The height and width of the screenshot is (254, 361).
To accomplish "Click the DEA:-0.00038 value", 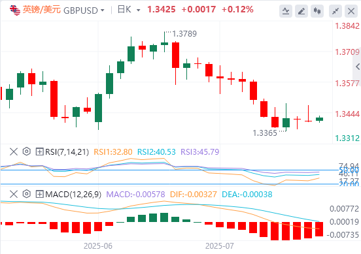I will (x=247, y=195).
